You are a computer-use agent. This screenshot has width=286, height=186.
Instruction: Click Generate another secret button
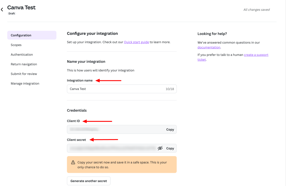point(89,181)
